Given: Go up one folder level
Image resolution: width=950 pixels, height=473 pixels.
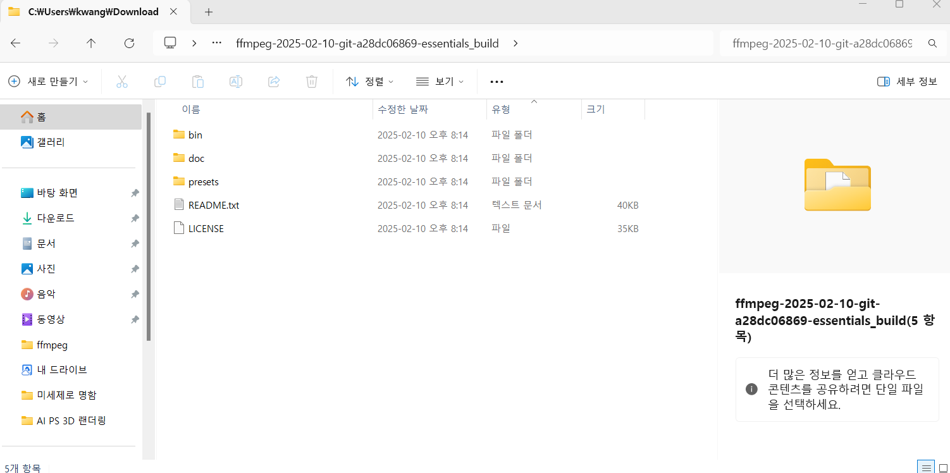Looking at the screenshot, I should click(91, 43).
